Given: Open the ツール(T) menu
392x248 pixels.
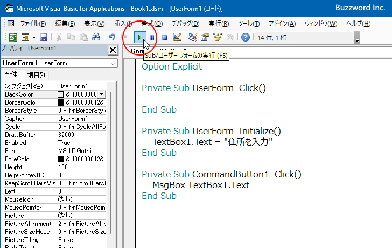Looking at the screenshot, I should (x=249, y=24).
